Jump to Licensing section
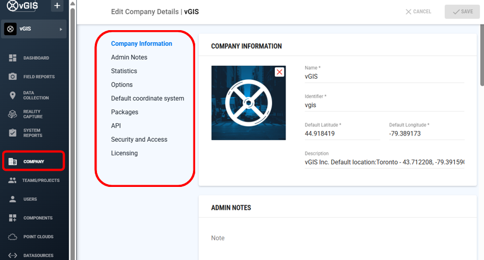The height and width of the screenshot is (260, 484). (x=124, y=153)
